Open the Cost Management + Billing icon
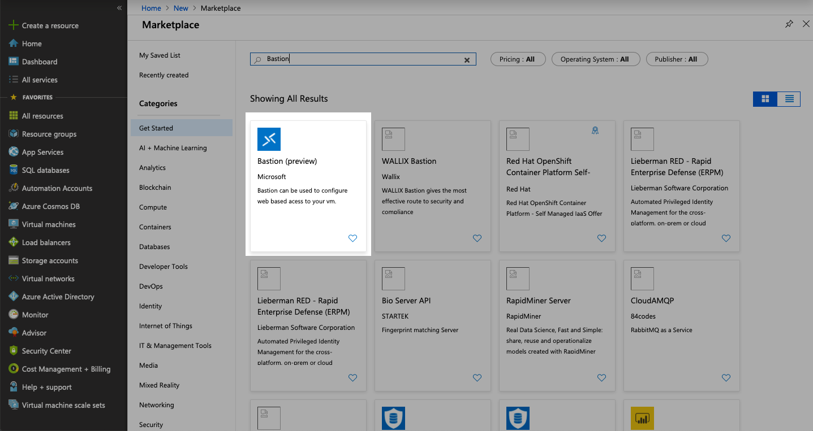 coord(14,369)
